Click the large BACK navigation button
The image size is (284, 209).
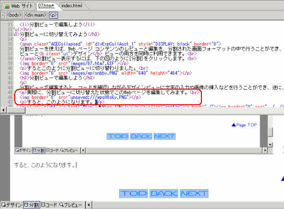(x=164, y=193)
